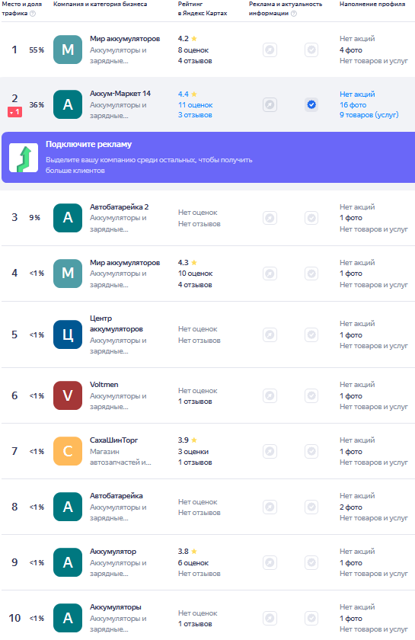Click the 'А' avatar of Автобатарейка 2
Screen dimensions: 415x640
[x=68, y=218]
